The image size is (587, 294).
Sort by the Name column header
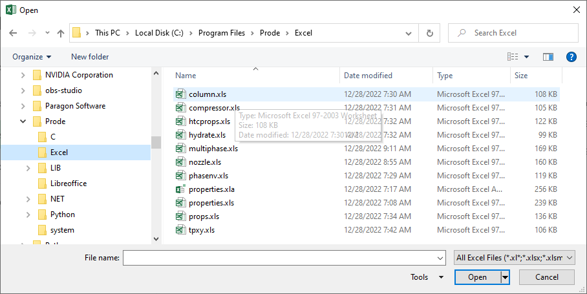(x=256, y=75)
